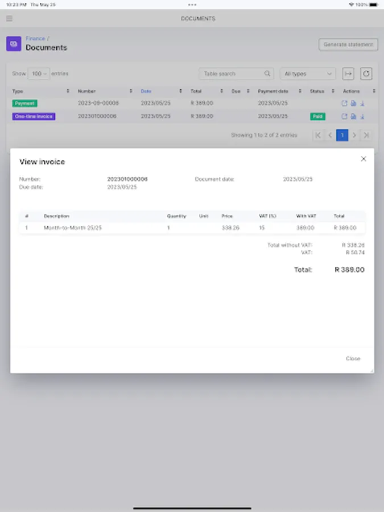Viewport: 384px width, 512px height.
Task: Focus the Table search field
Action: tap(236, 74)
